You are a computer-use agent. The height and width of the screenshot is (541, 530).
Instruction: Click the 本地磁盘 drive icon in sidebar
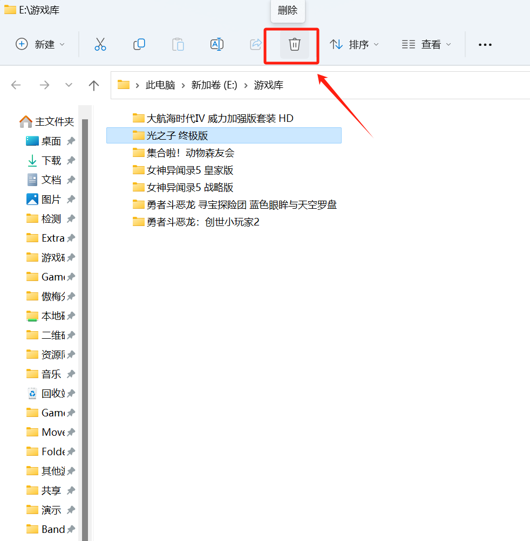(32, 316)
